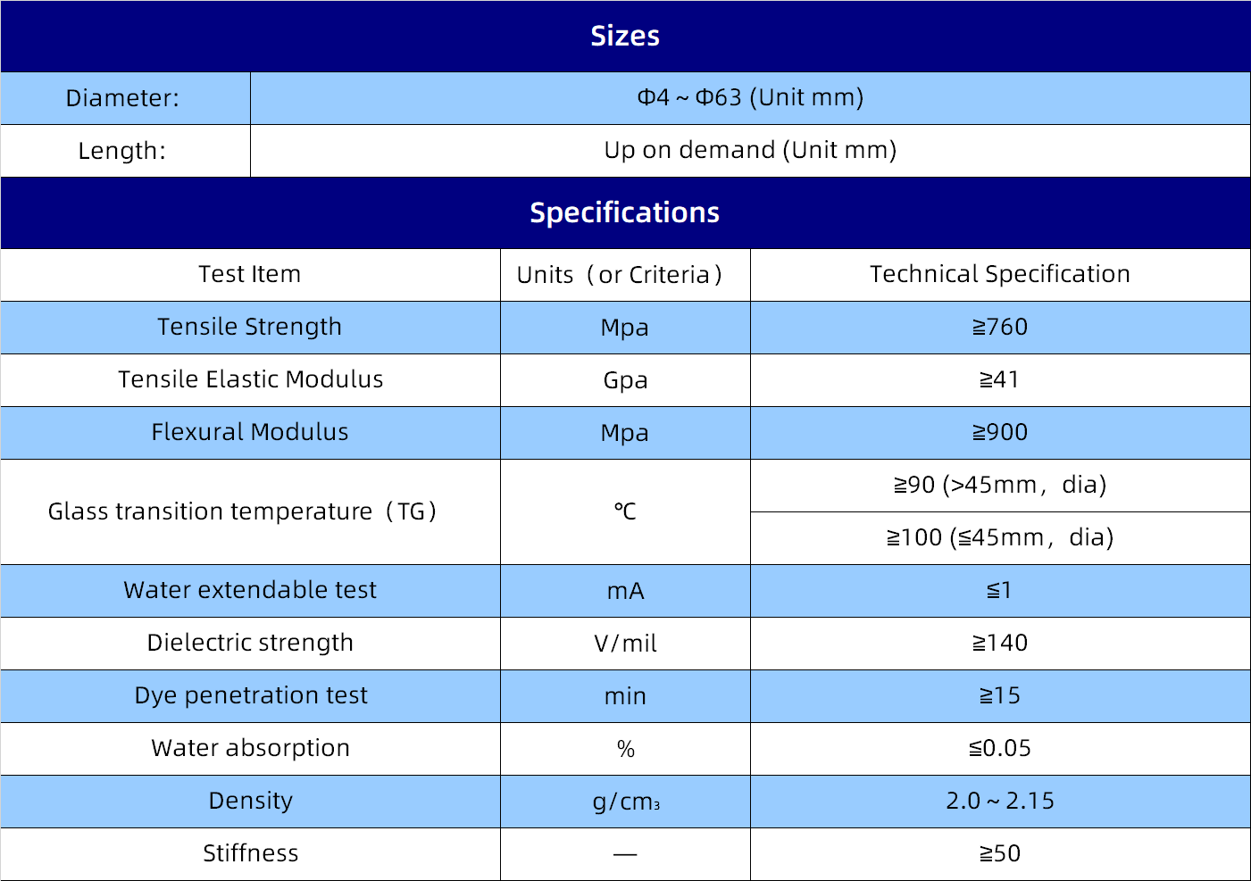Click the Specifications header banner
The width and height of the screenshot is (1251, 881).
coord(625,212)
